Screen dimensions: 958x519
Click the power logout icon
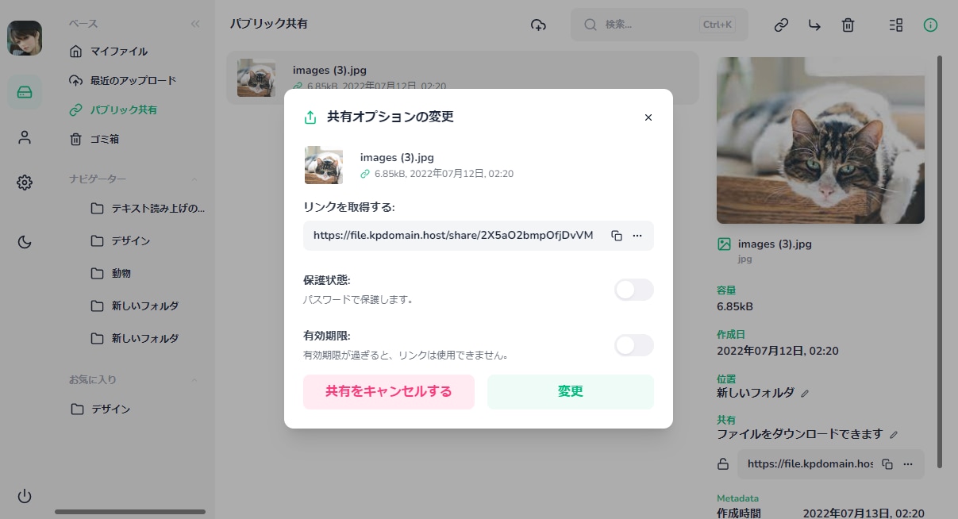point(25,496)
